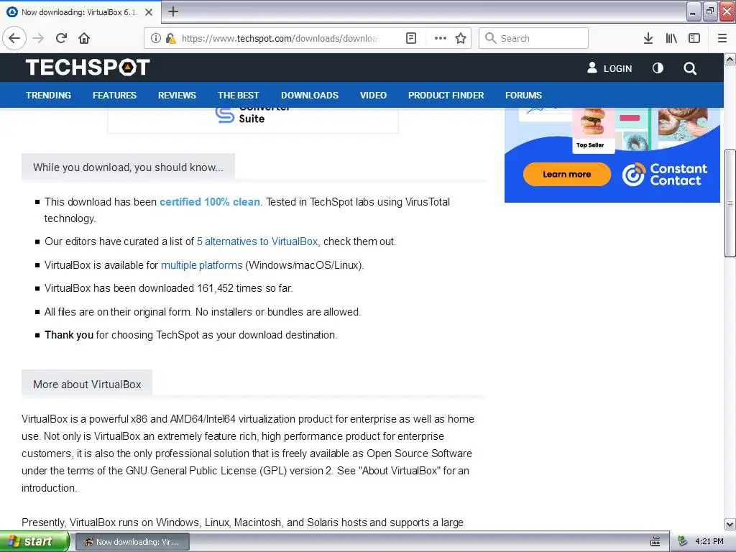Open the PRODUCT FINDER section
Screen dimensions: 736x552
pos(446,96)
